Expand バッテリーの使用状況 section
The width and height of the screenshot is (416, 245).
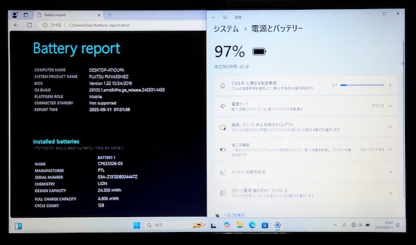pos(305,172)
